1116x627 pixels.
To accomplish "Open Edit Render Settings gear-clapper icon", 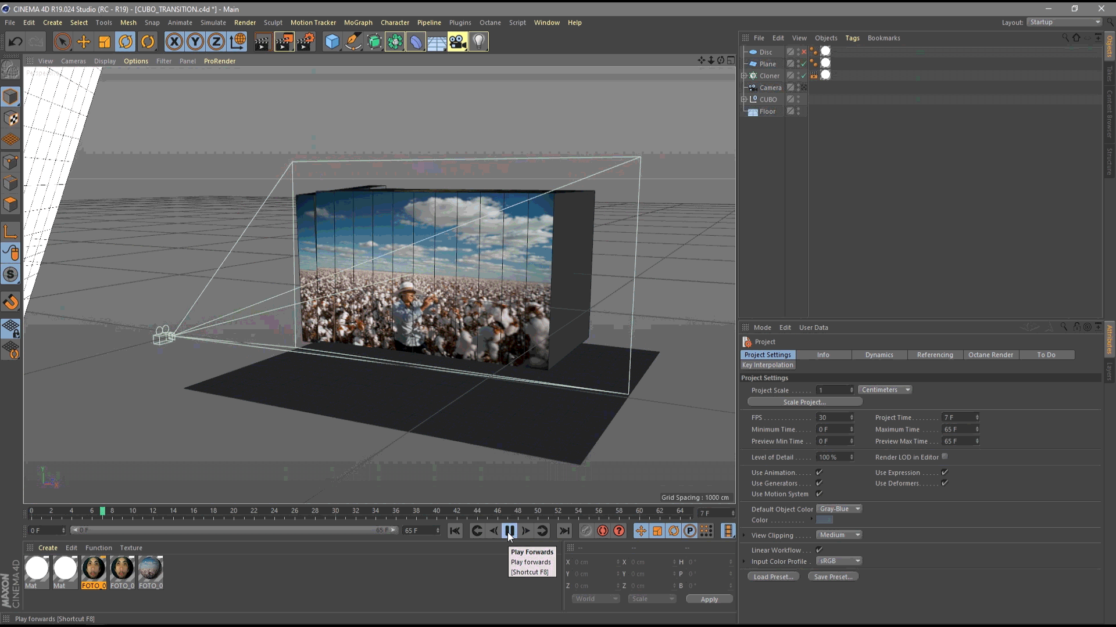I will point(306,42).
